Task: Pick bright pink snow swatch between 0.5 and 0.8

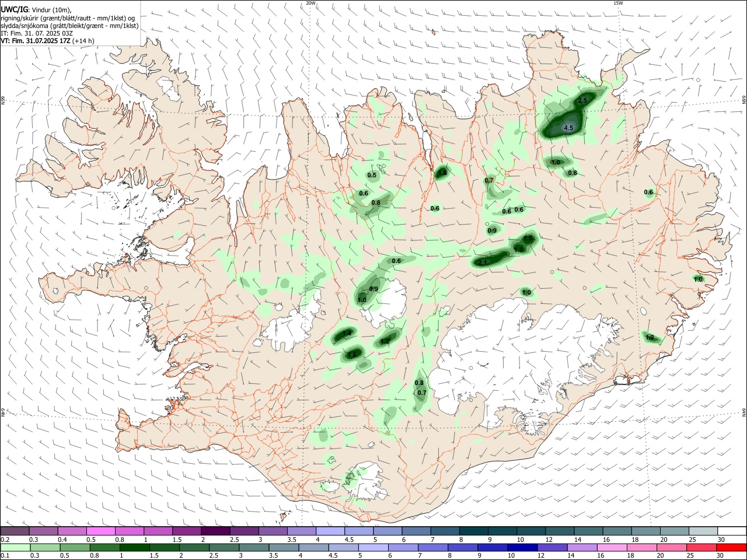Action: [100, 531]
